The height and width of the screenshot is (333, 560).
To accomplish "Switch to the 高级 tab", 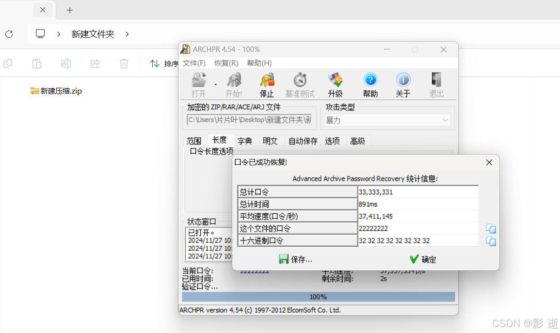I will [357, 141].
